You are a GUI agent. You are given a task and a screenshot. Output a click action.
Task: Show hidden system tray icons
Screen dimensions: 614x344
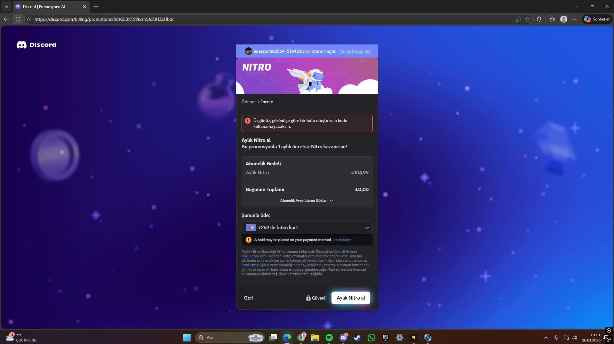pos(546,338)
